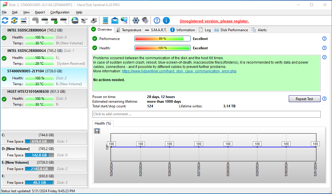332x194 pixels.
Task: Open the globe disk icon in toolbar
Action: click(x=75, y=20)
